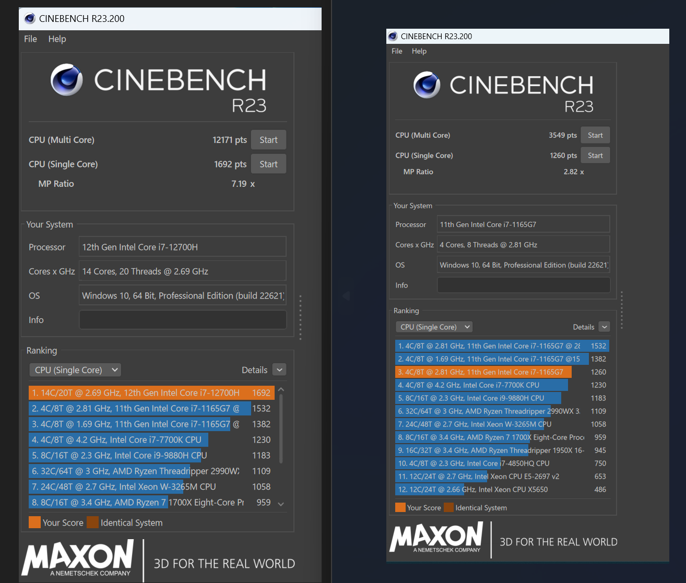
Task: Click Identical System brown swatch, left window
Action: click(92, 522)
